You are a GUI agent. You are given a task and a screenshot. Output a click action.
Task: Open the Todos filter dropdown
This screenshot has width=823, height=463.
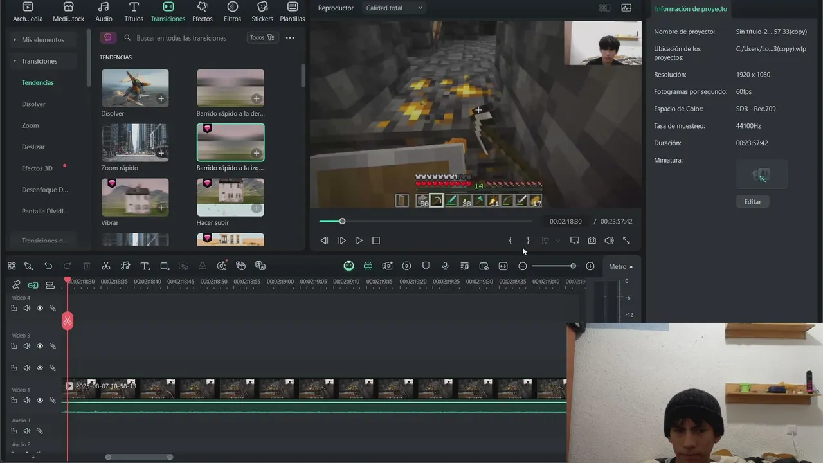[262, 38]
